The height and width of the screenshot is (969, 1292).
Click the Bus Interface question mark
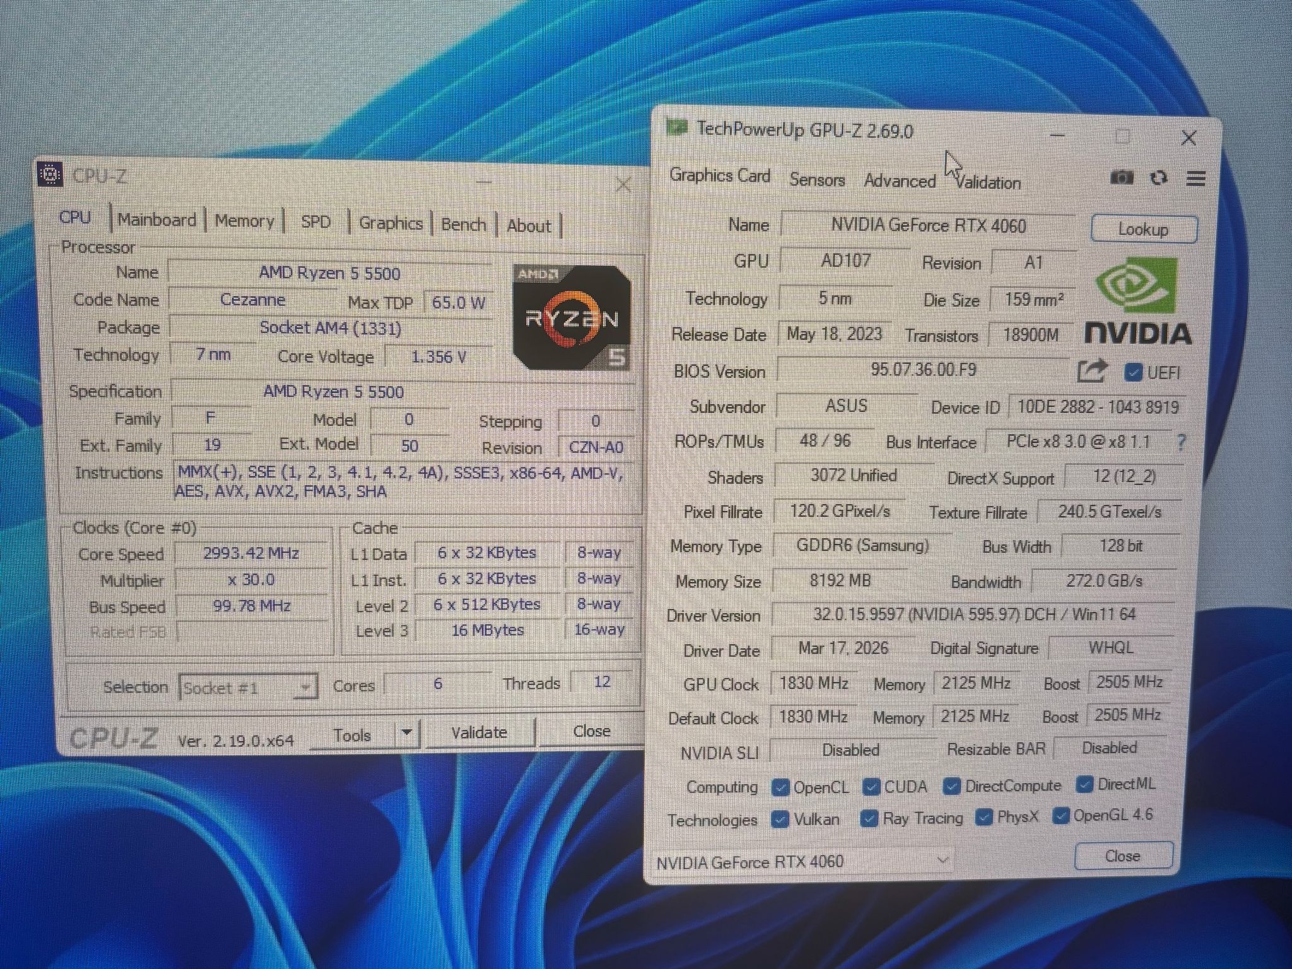[1181, 442]
